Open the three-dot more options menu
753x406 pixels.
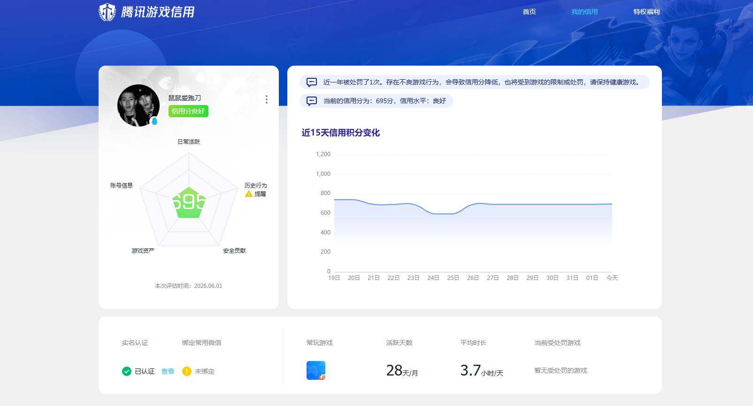point(267,99)
